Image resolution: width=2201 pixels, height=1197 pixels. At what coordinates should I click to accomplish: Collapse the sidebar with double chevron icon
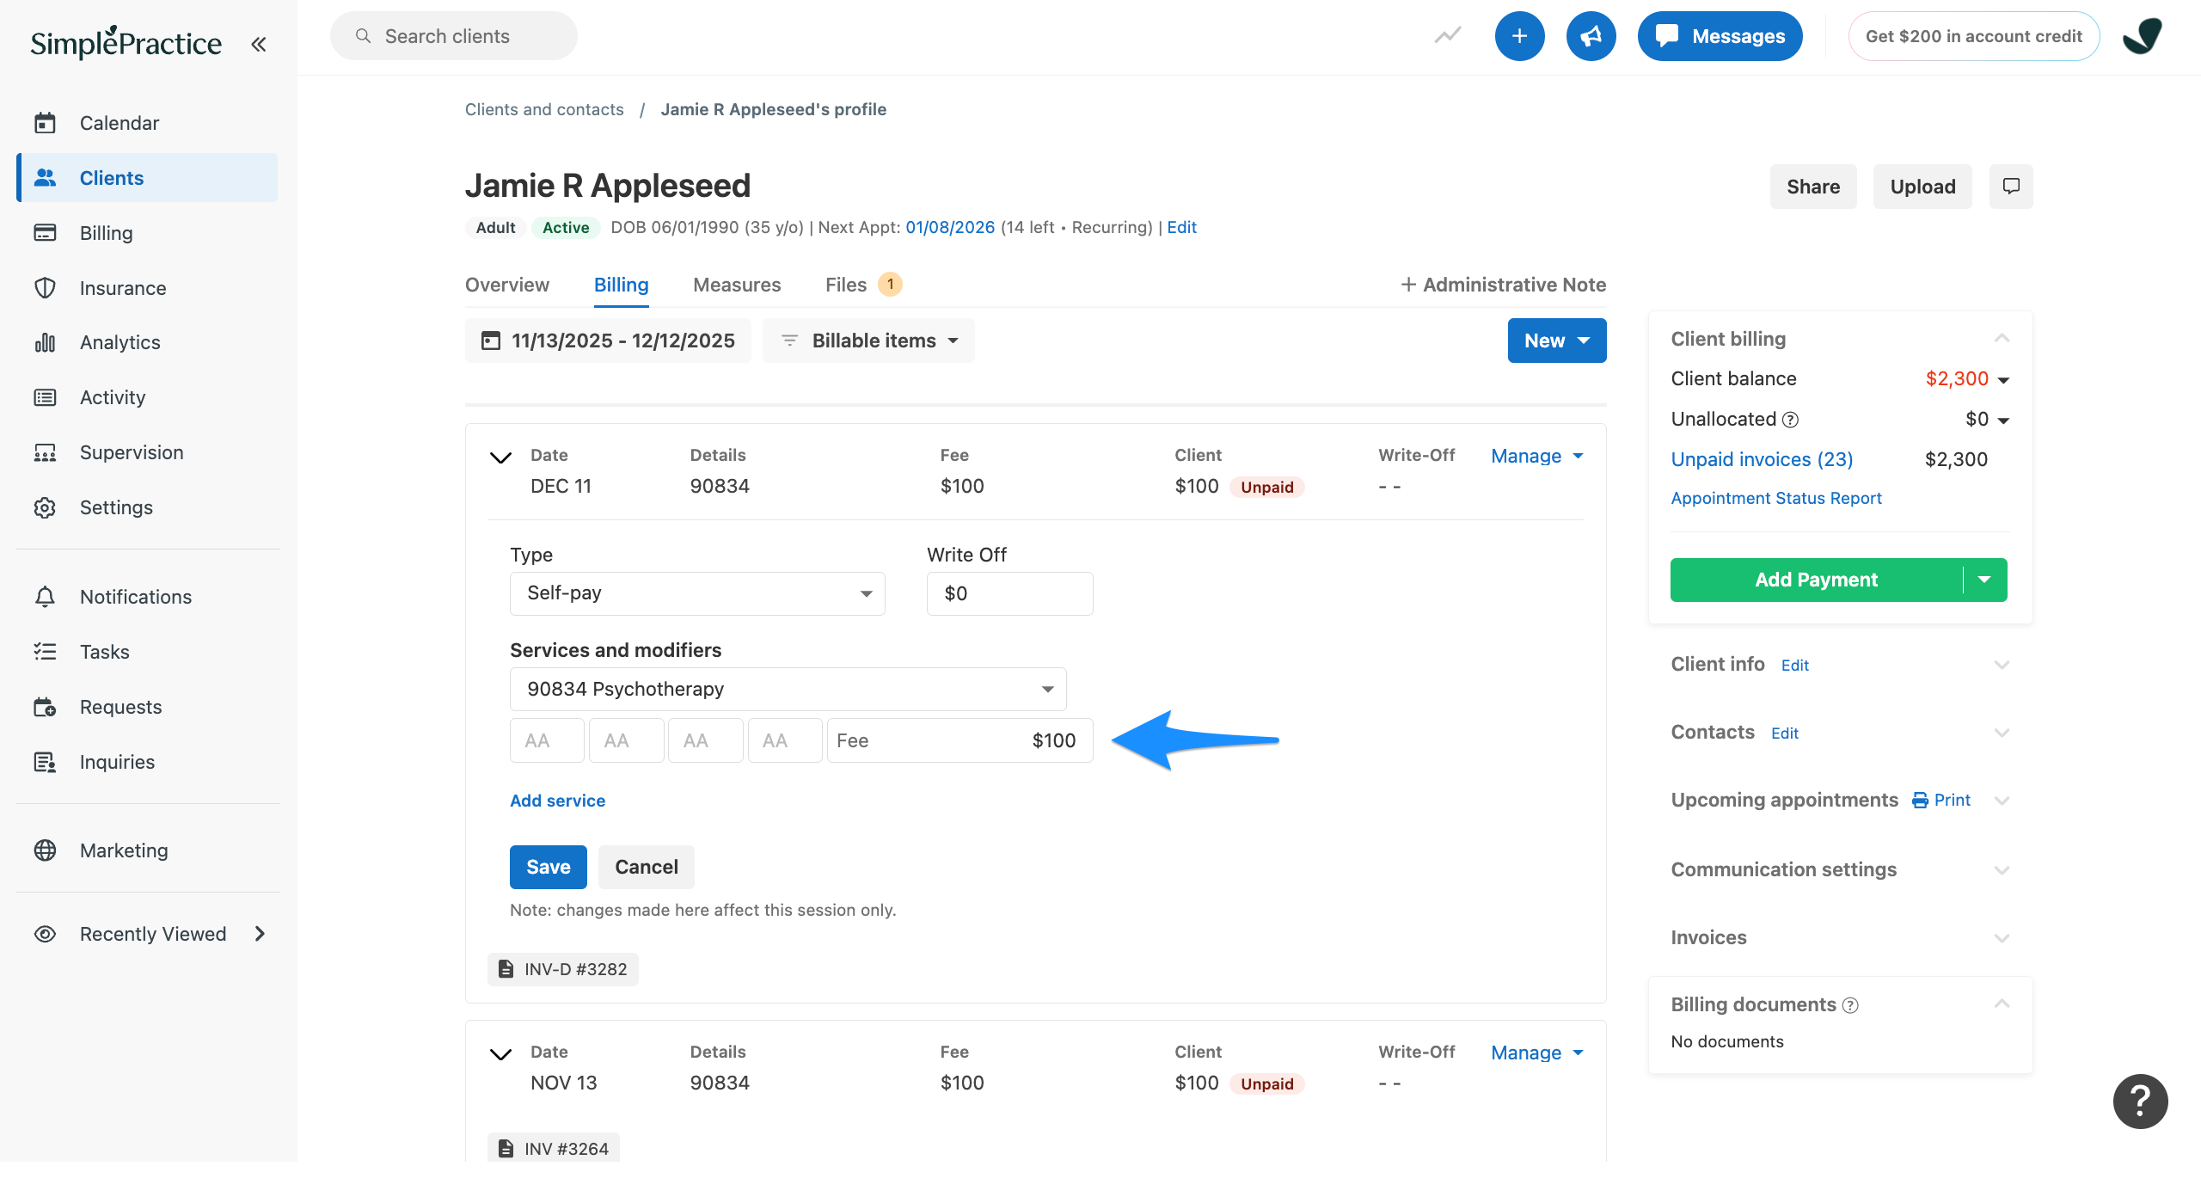[258, 44]
